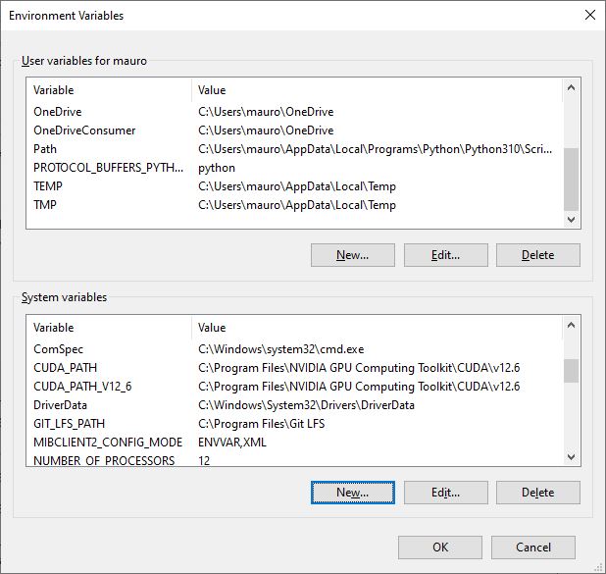Sort system variables by Variable column header
Viewport: 606px width, 574px height.
109,328
